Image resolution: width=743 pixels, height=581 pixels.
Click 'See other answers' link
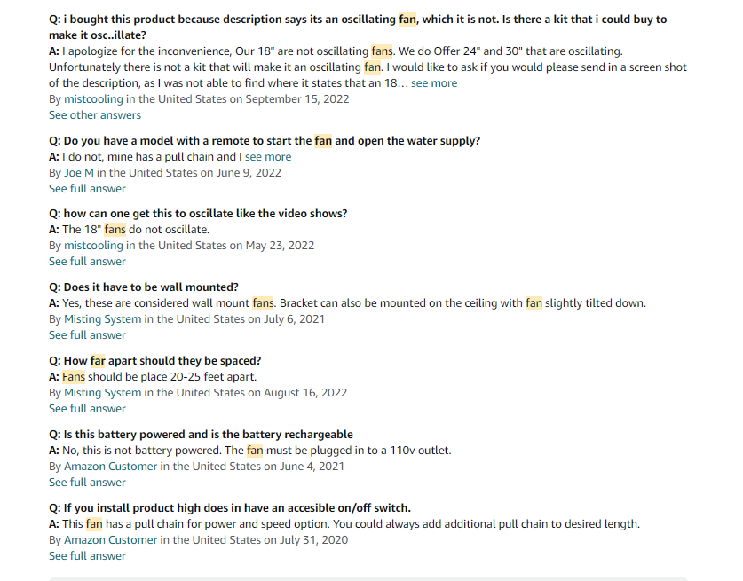pyautogui.click(x=95, y=115)
